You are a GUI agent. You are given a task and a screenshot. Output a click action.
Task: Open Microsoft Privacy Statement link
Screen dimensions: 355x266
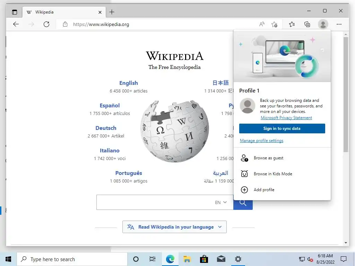point(286,118)
